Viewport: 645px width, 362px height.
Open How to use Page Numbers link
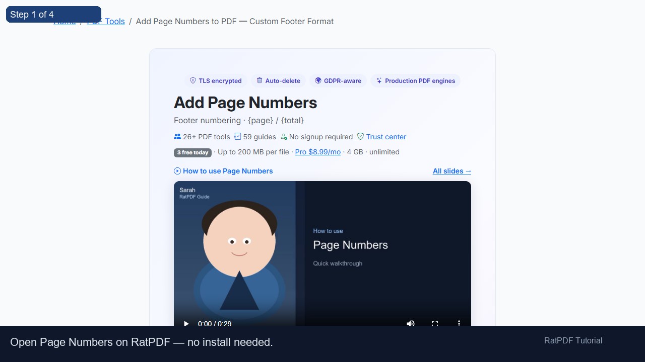[x=228, y=171]
